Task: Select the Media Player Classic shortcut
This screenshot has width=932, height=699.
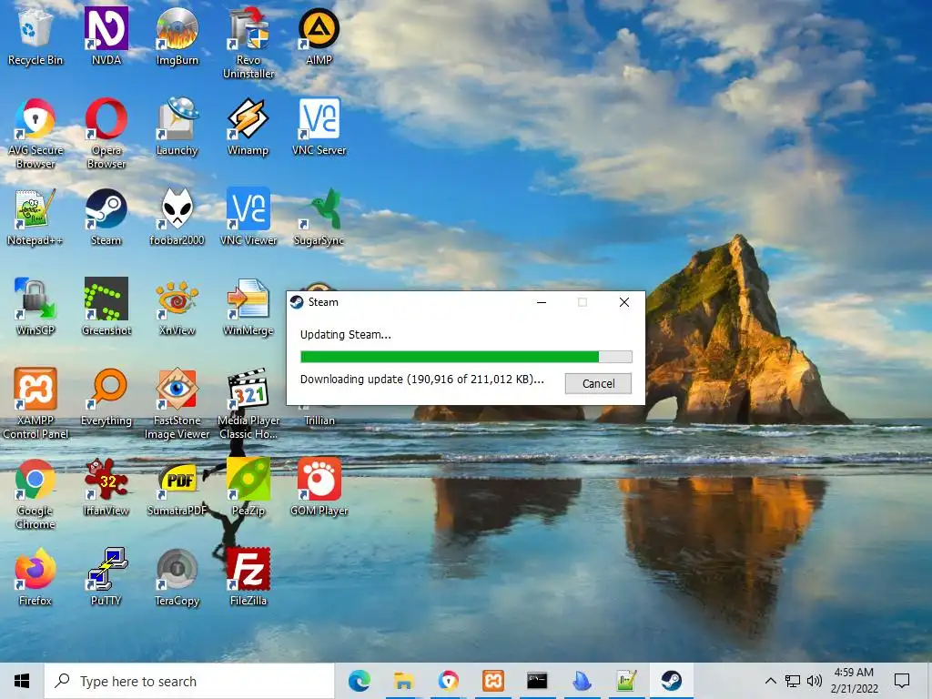Action: pyautogui.click(x=248, y=403)
